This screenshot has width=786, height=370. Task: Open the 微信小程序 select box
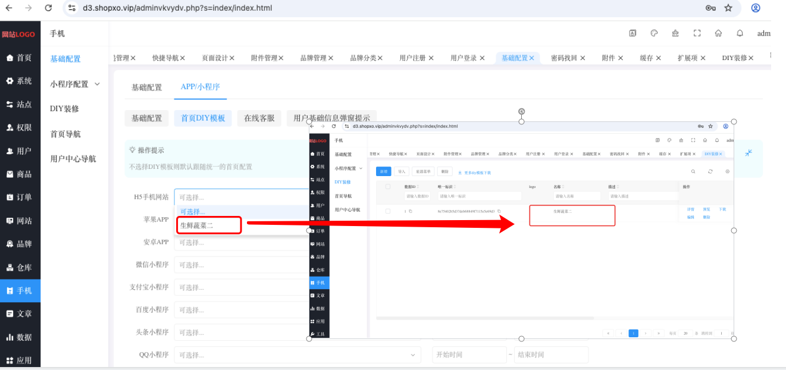242,265
